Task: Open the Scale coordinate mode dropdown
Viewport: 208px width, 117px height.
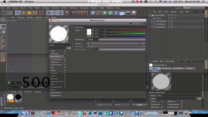Action: 122,105
